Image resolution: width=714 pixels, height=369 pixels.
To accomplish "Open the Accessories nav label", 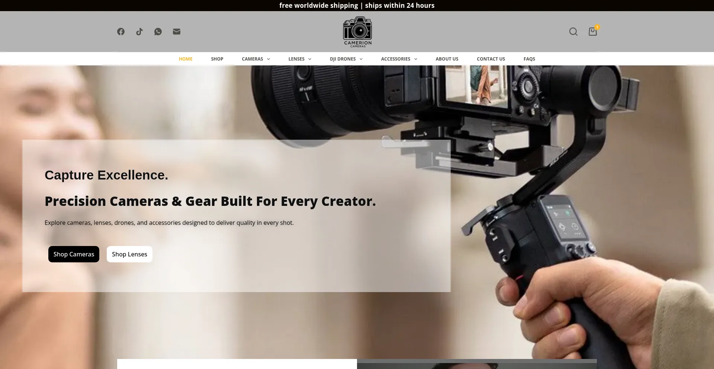I will (396, 59).
